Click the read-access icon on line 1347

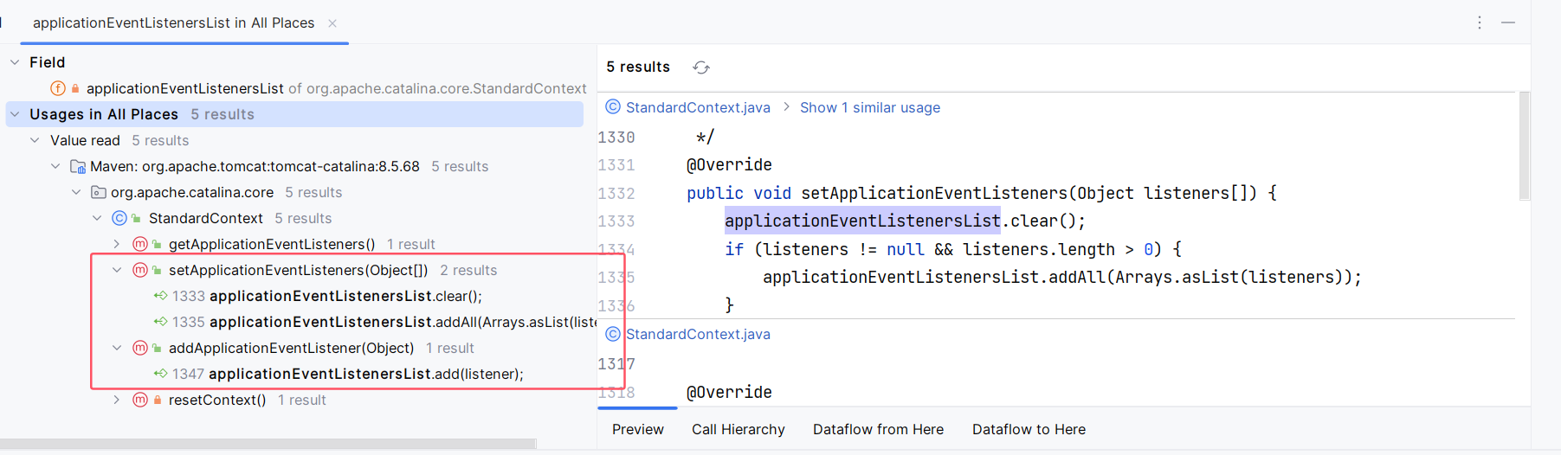[160, 374]
